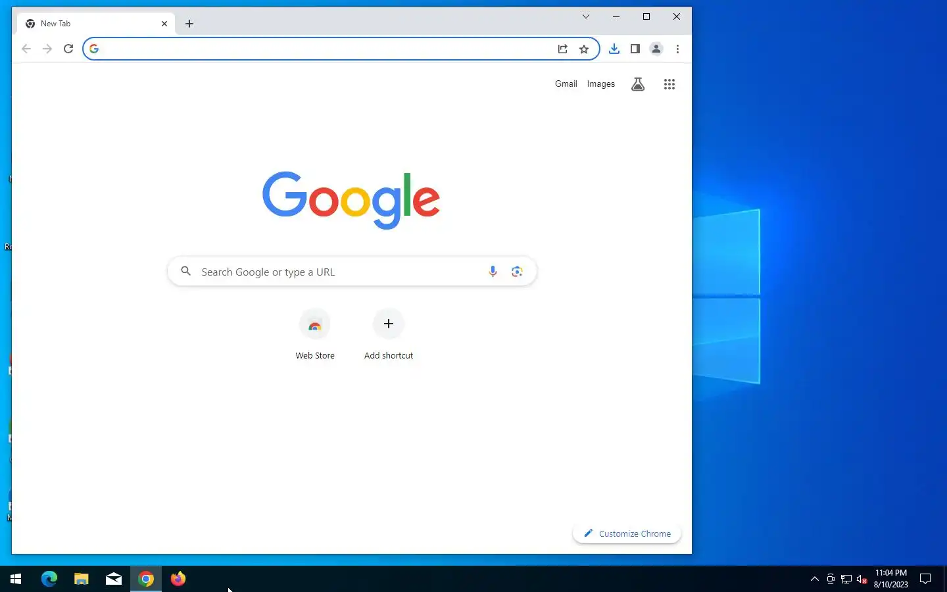The width and height of the screenshot is (947, 592).
Task: Open the Google apps grid
Action: click(669, 84)
